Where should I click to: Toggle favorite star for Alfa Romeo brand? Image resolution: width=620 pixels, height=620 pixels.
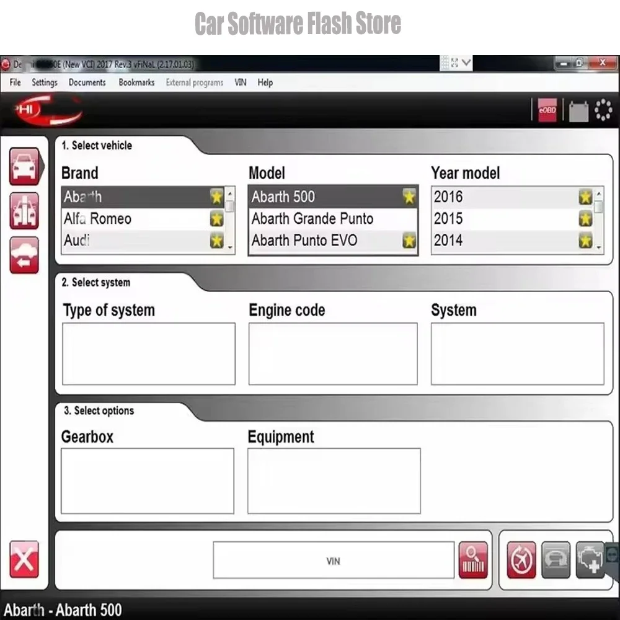pos(216,218)
